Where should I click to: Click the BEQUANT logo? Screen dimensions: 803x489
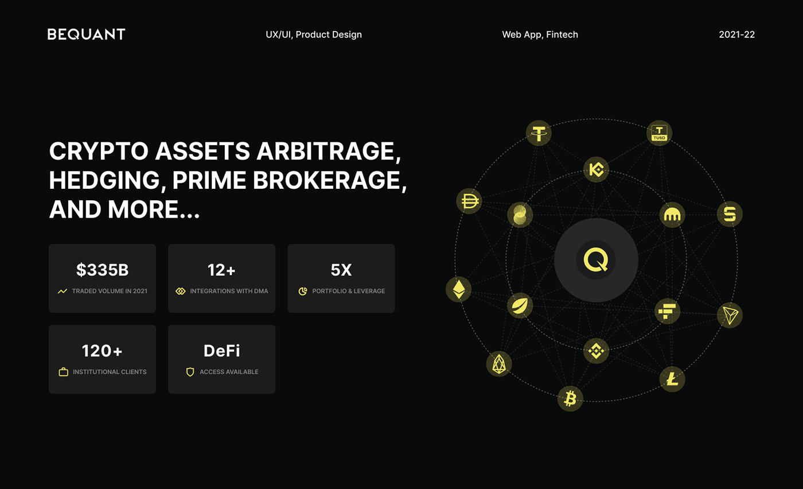point(86,34)
